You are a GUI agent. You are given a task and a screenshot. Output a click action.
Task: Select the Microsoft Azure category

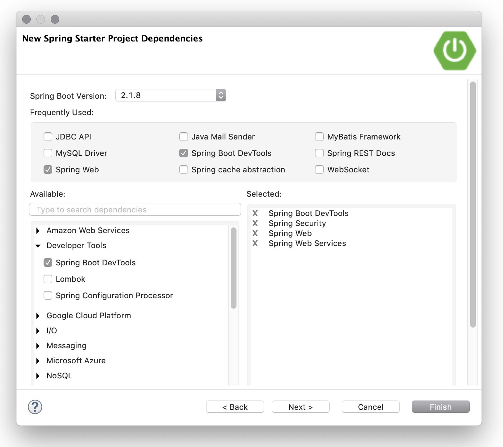click(76, 361)
